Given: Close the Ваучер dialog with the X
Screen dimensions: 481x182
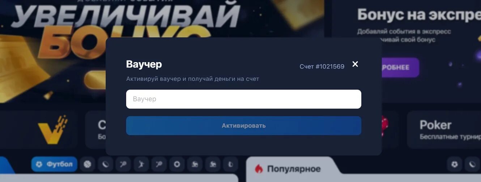Looking at the screenshot, I should 355,64.
